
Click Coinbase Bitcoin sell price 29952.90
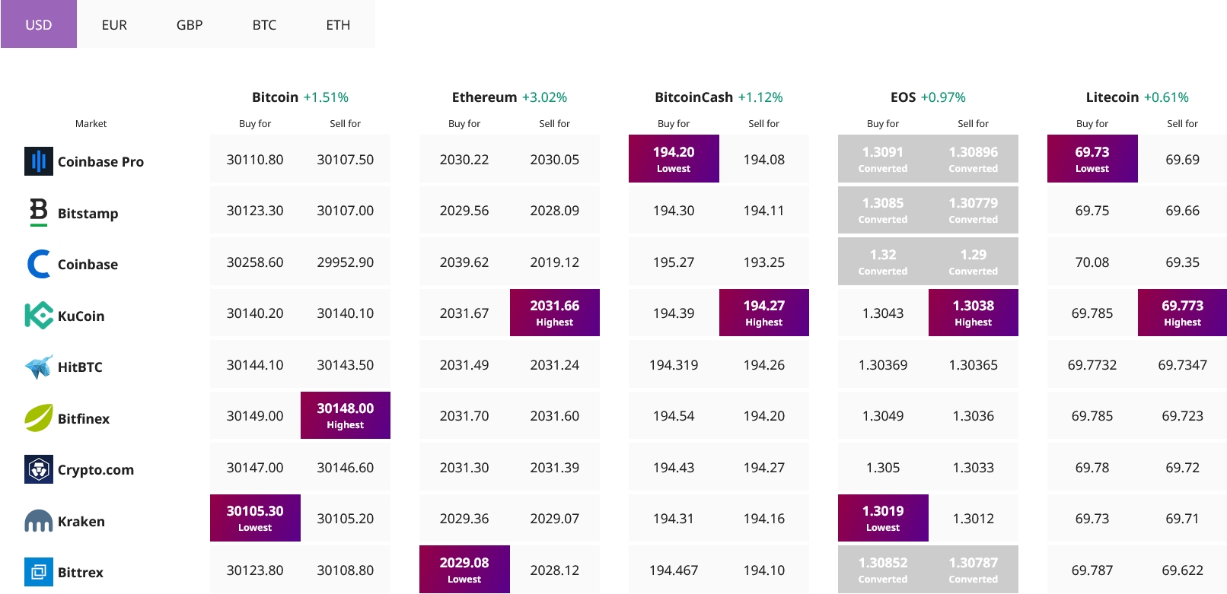[346, 262]
